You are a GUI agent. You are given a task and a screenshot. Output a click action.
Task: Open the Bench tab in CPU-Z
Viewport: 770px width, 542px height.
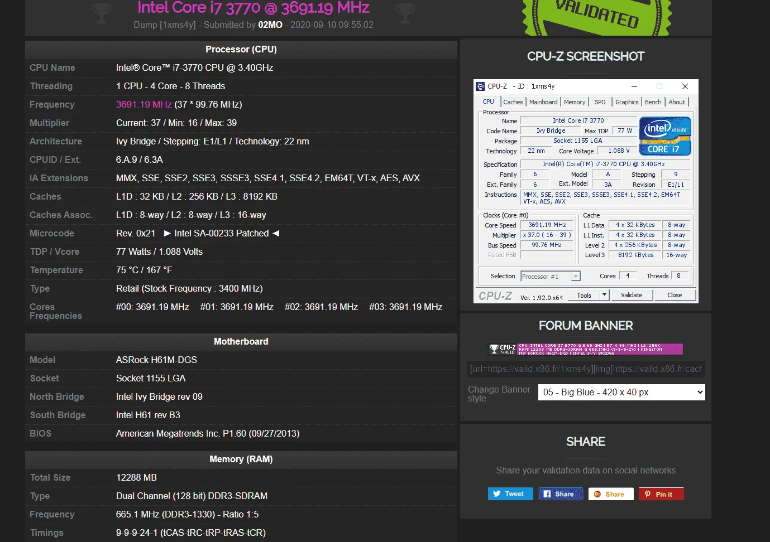click(x=653, y=102)
